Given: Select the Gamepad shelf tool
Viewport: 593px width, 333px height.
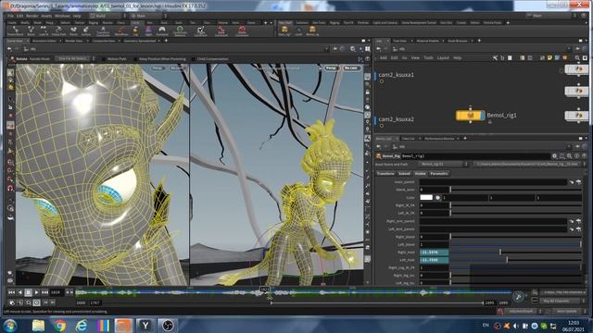Looking at the screenshot, I should pos(162,31).
